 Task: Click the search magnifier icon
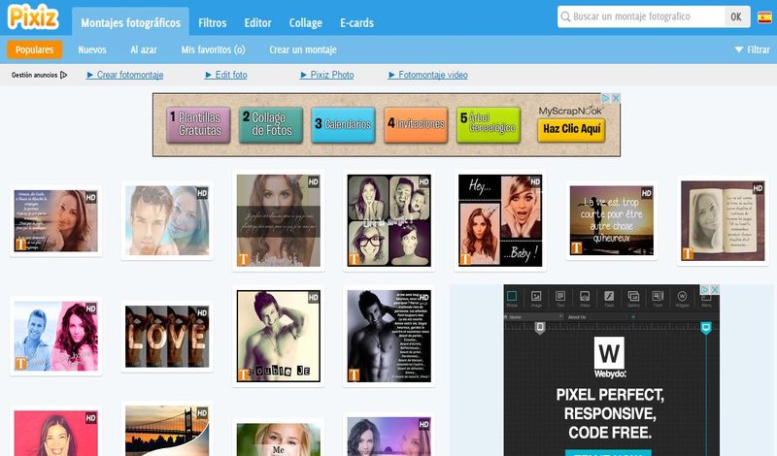pos(565,16)
